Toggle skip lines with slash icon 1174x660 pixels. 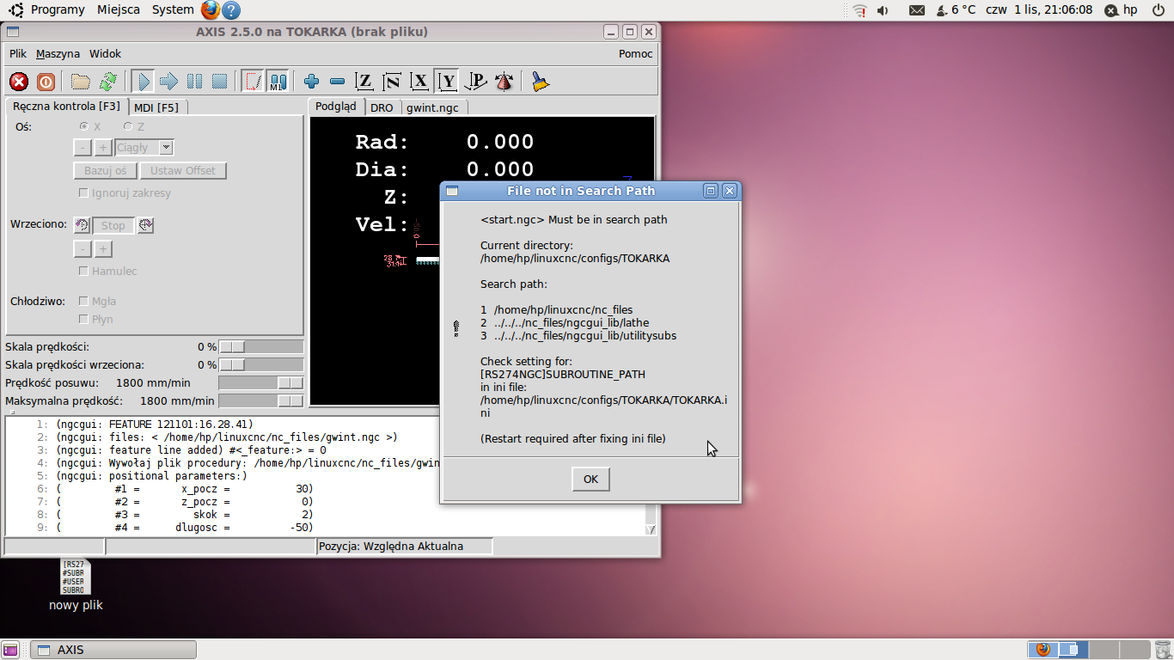(253, 82)
